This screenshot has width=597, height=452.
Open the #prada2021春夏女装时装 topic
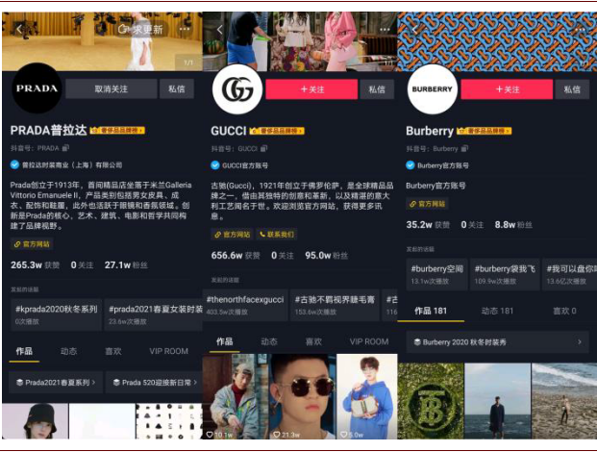coord(154,314)
